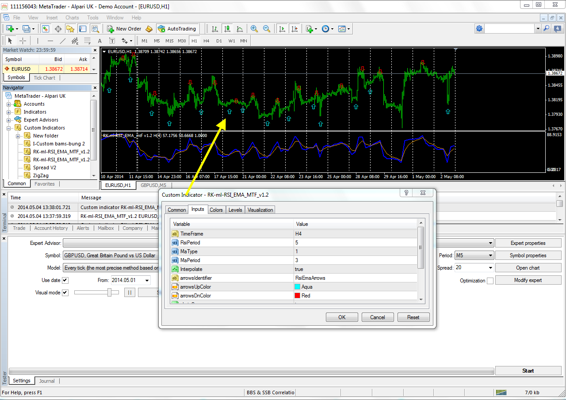Select the Equidistant Channel tool
Screen dimensions: 566x400
[x=75, y=41]
